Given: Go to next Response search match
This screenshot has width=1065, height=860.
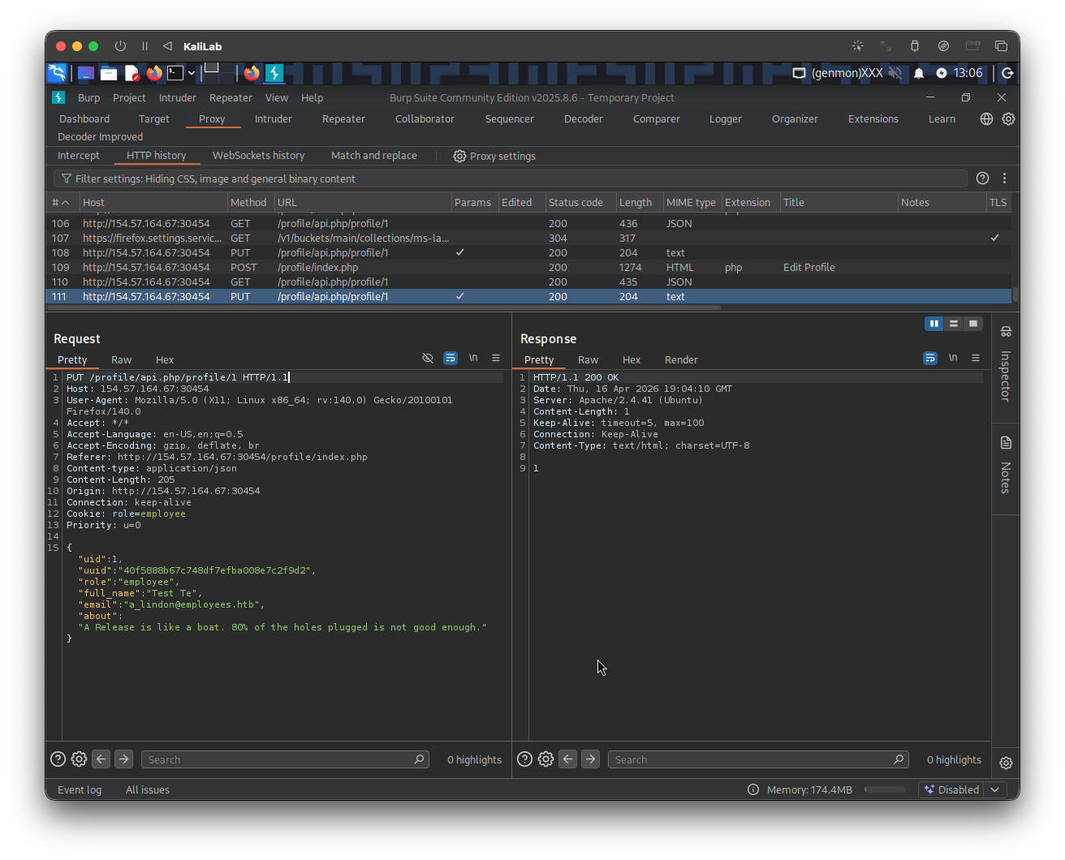Looking at the screenshot, I should 590,759.
